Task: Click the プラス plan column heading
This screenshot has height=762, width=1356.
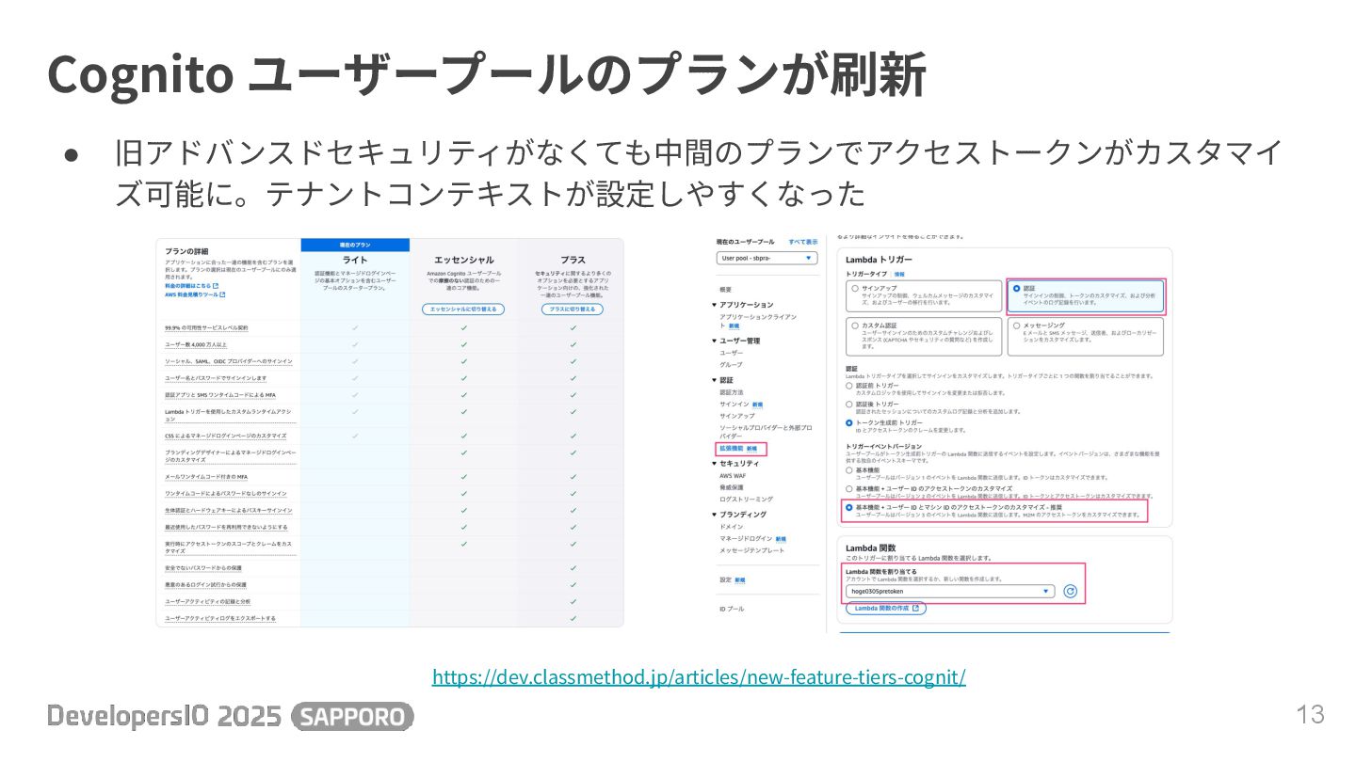Action: tap(573, 260)
